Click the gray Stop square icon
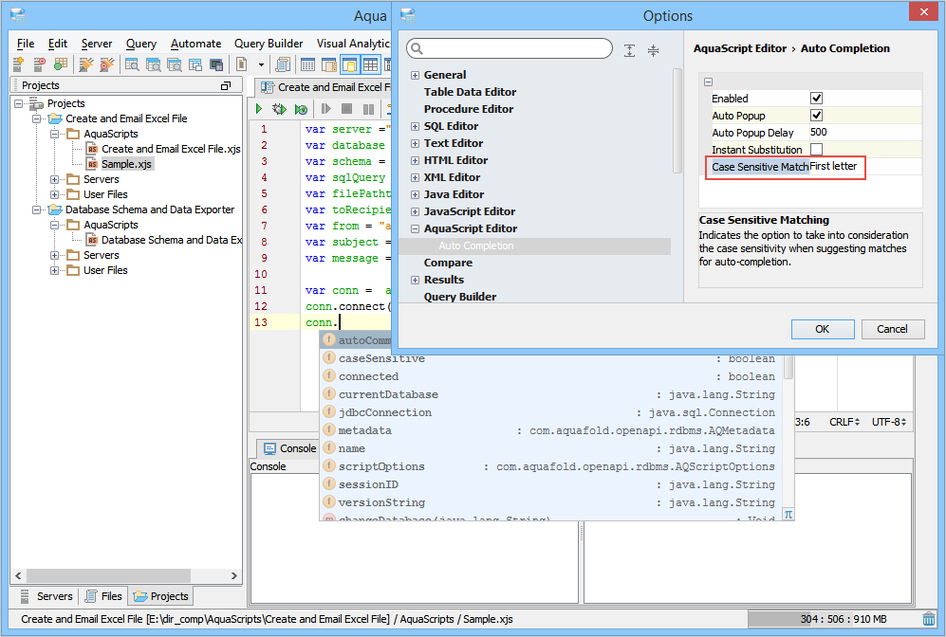The image size is (946, 637). point(347,109)
